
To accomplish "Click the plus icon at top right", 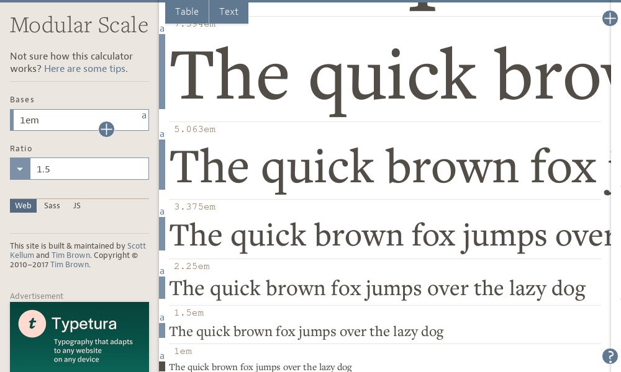I will 610,19.
